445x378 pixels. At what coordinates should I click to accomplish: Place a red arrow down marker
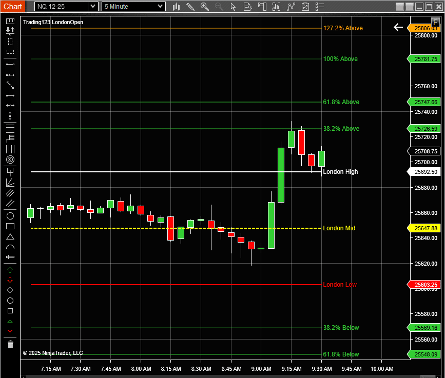[10, 280]
